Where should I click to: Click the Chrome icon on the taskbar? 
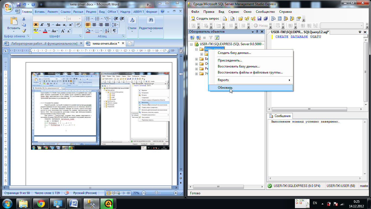pyautogui.click(x=41, y=203)
